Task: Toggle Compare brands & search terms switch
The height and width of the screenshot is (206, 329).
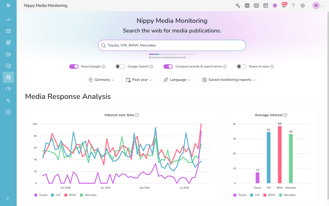Action: [x=168, y=67]
